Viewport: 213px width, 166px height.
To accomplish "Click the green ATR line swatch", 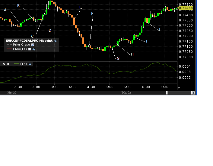I will (16, 64).
